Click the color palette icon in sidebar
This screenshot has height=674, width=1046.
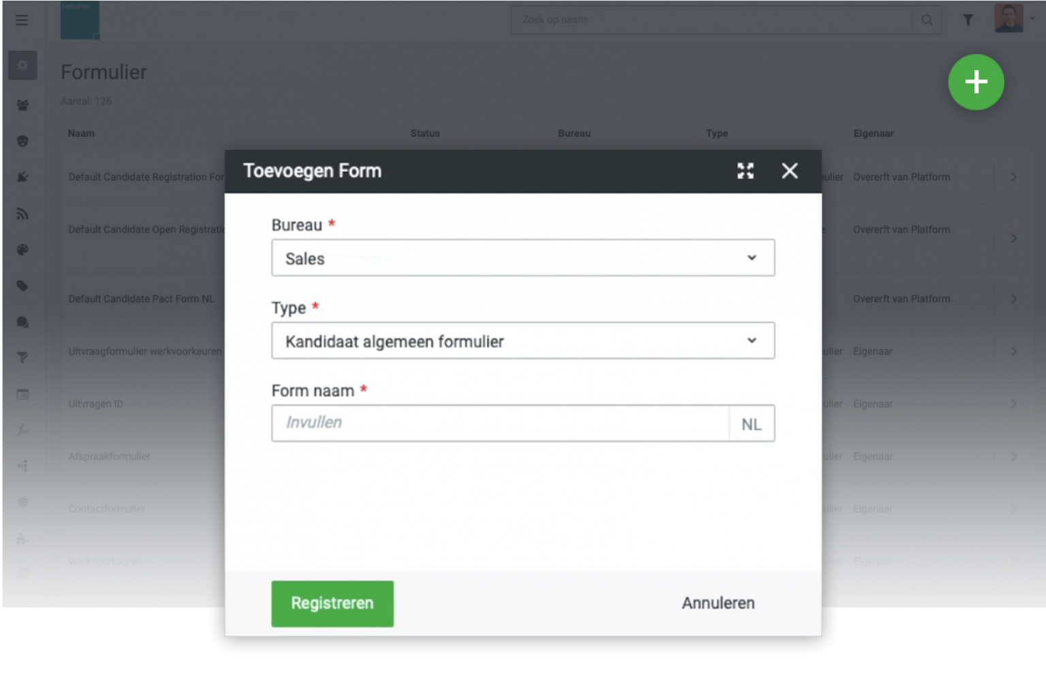(x=22, y=249)
